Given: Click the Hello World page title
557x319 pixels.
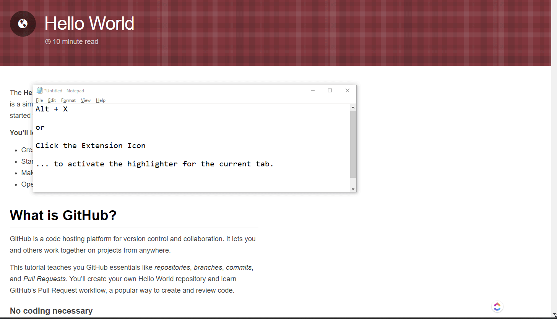Looking at the screenshot, I should click(89, 24).
